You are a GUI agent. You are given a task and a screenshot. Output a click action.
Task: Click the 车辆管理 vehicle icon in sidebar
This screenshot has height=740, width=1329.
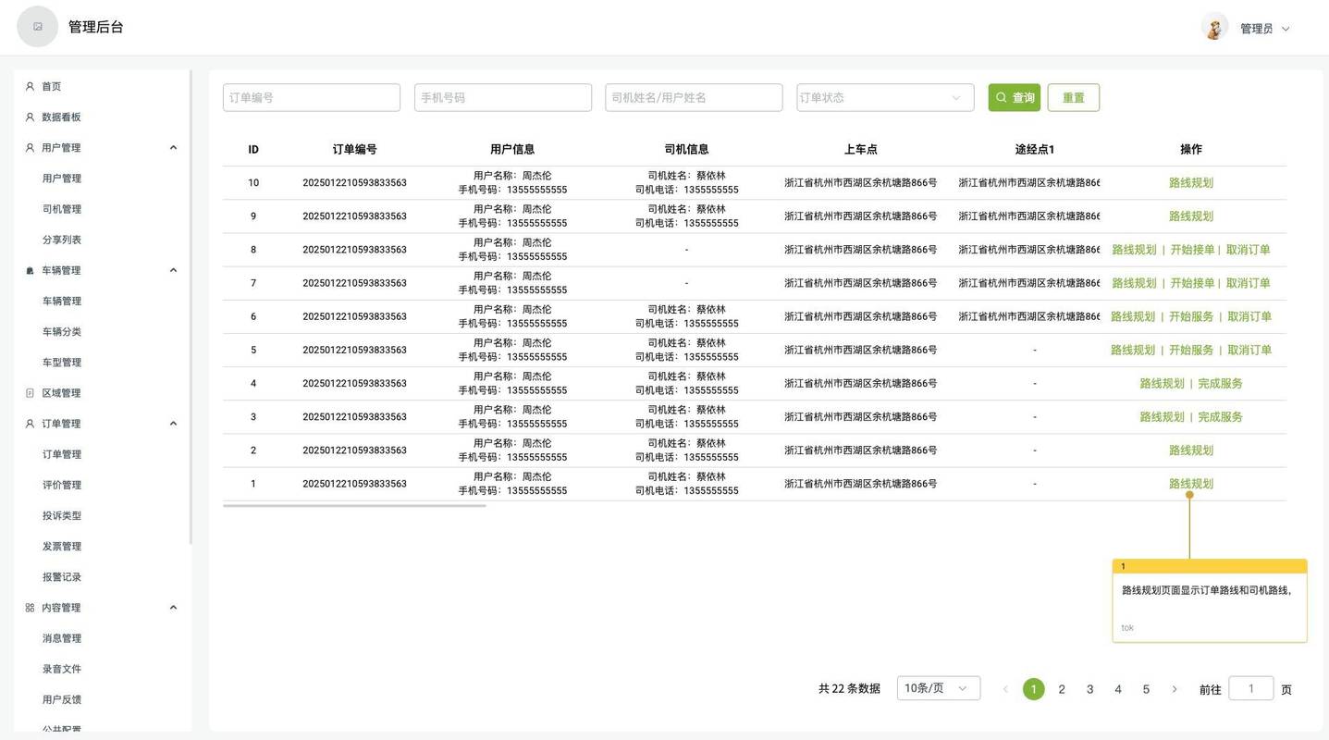pos(29,269)
